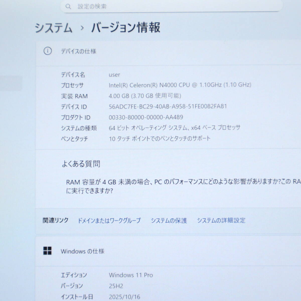Expand the RAM performance FAQ question
The image size is (301, 301).
coord(176,186)
